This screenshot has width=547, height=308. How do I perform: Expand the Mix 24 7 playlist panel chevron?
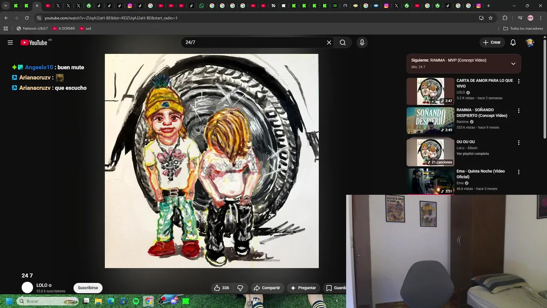[x=513, y=63]
